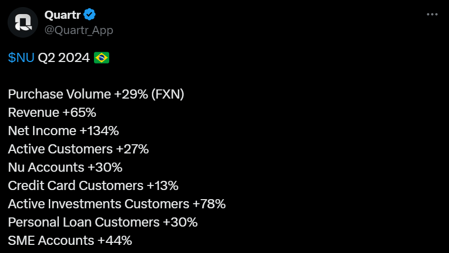Select the Revenue +65% line
The width and height of the screenshot is (449, 253).
pyautogui.click(x=52, y=112)
